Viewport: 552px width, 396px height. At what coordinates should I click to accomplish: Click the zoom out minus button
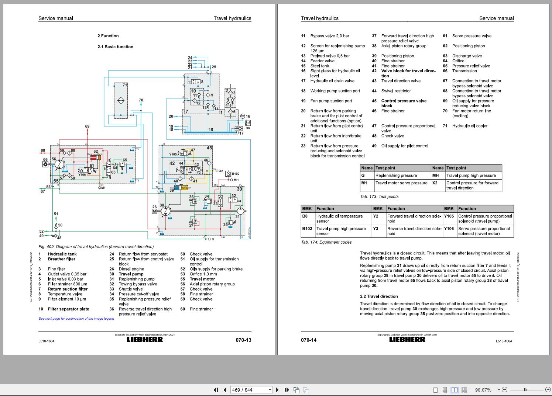point(505,390)
